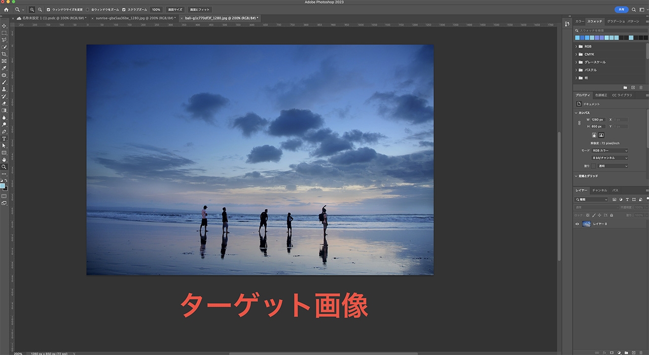Click the zoom-out magnifier in options bar
Screen dimensions: 649x355
[x=40, y=10]
